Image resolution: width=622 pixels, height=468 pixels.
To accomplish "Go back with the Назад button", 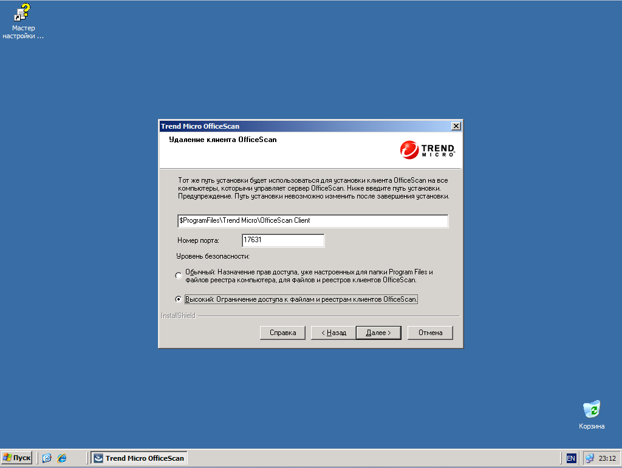I will click(333, 333).
